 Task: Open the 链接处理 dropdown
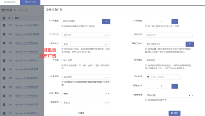click(170, 95)
